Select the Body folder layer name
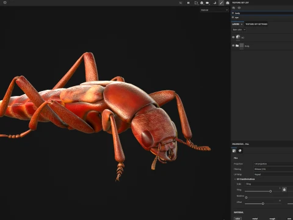The width and height of the screenshot is (293, 220). point(247,46)
